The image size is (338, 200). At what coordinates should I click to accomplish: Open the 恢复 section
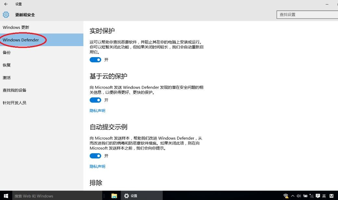42,65
